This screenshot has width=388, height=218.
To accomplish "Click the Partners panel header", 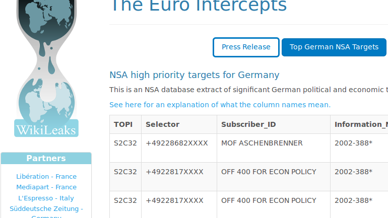I will coord(46,158).
